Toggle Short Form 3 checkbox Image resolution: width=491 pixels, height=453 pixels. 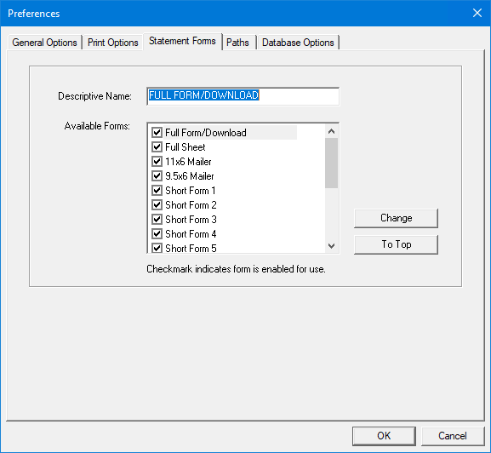click(157, 220)
